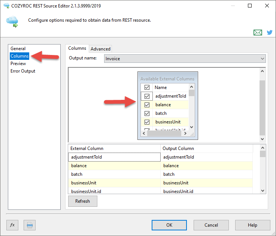Viewport: 276px width, 236px height.
Task: Click right arrow of columns list horizontal scrollbar
Action: tap(185, 134)
